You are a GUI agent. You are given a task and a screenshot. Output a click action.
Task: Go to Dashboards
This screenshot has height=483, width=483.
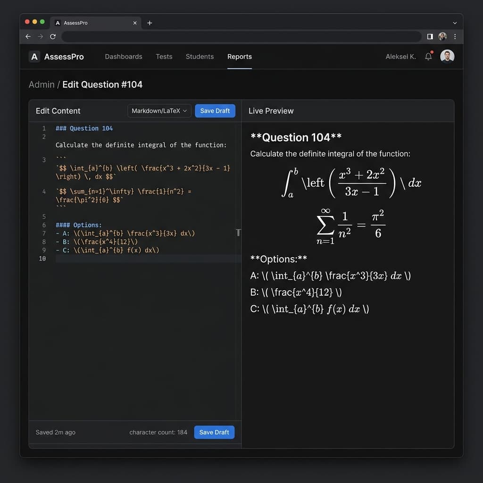124,57
